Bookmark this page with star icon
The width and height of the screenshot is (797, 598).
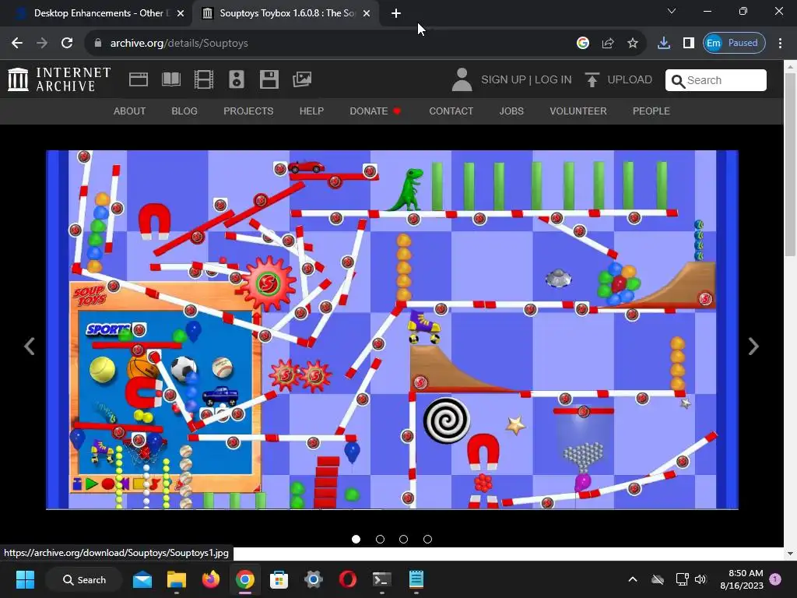(x=632, y=43)
